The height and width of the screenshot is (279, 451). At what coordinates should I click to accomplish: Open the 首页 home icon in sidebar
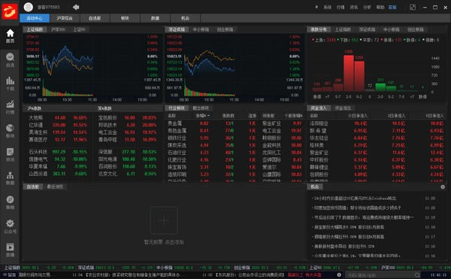pos(10,35)
